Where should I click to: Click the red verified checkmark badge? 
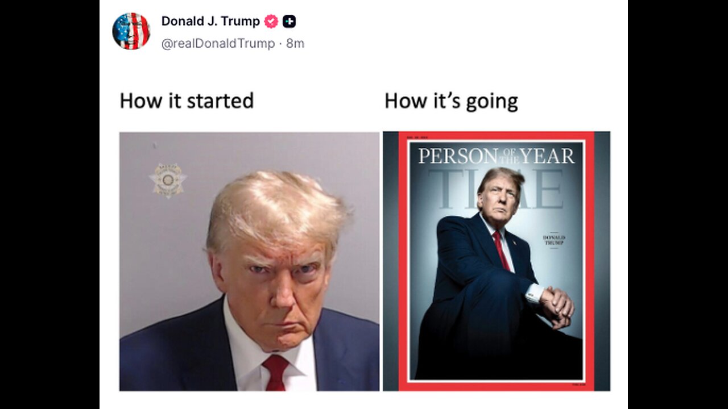point(271,22)
